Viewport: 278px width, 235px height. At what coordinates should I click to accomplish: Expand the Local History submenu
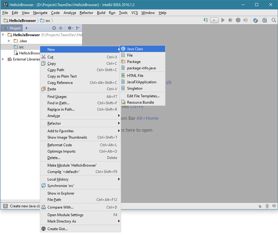(x=119, y=179)
